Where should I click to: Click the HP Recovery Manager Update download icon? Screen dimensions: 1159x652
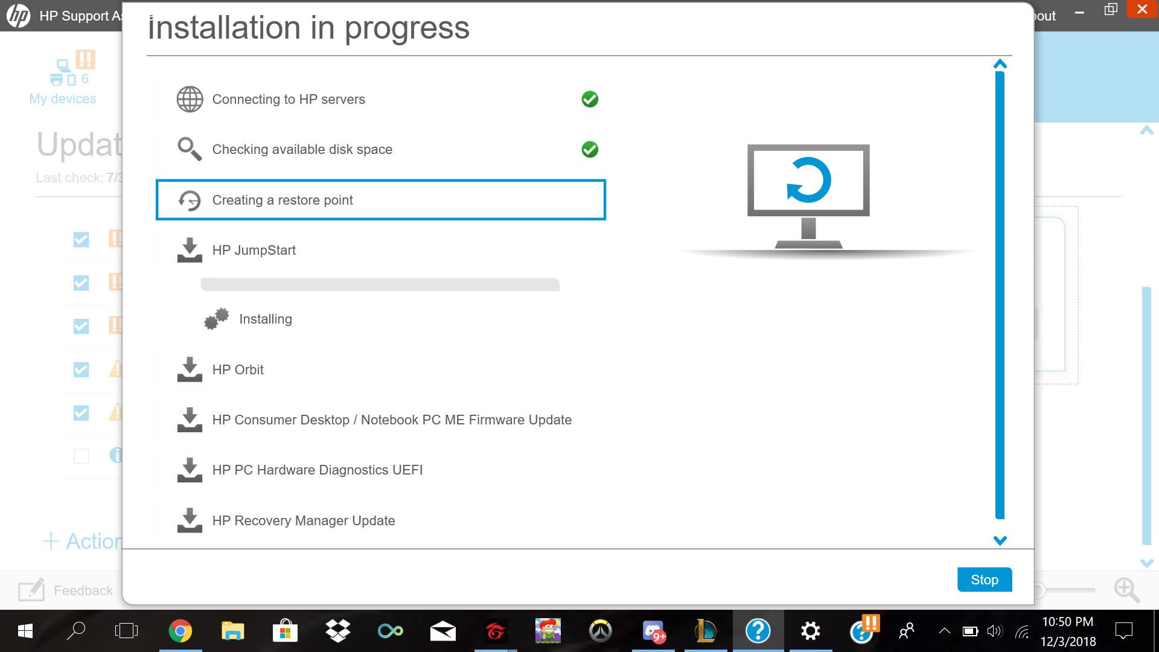pos(190,520)
